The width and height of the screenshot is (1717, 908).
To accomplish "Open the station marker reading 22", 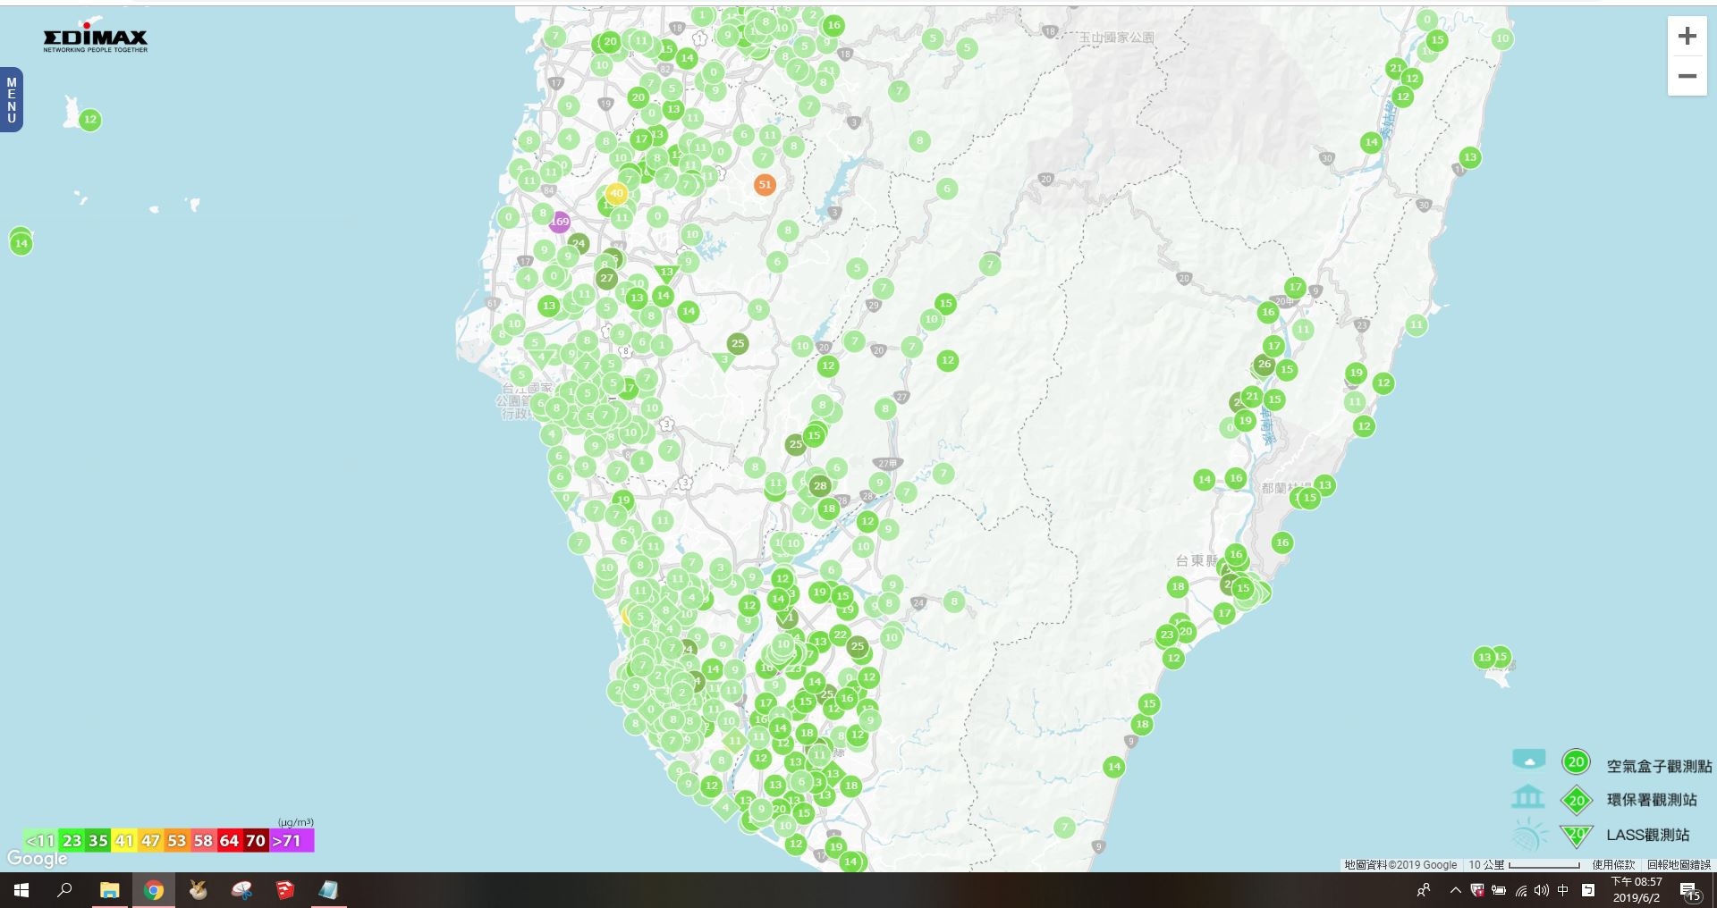I will [840, 635].
